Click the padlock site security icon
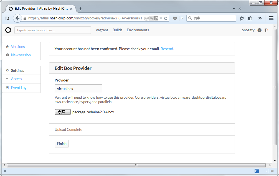 click(x=25, y=18)
